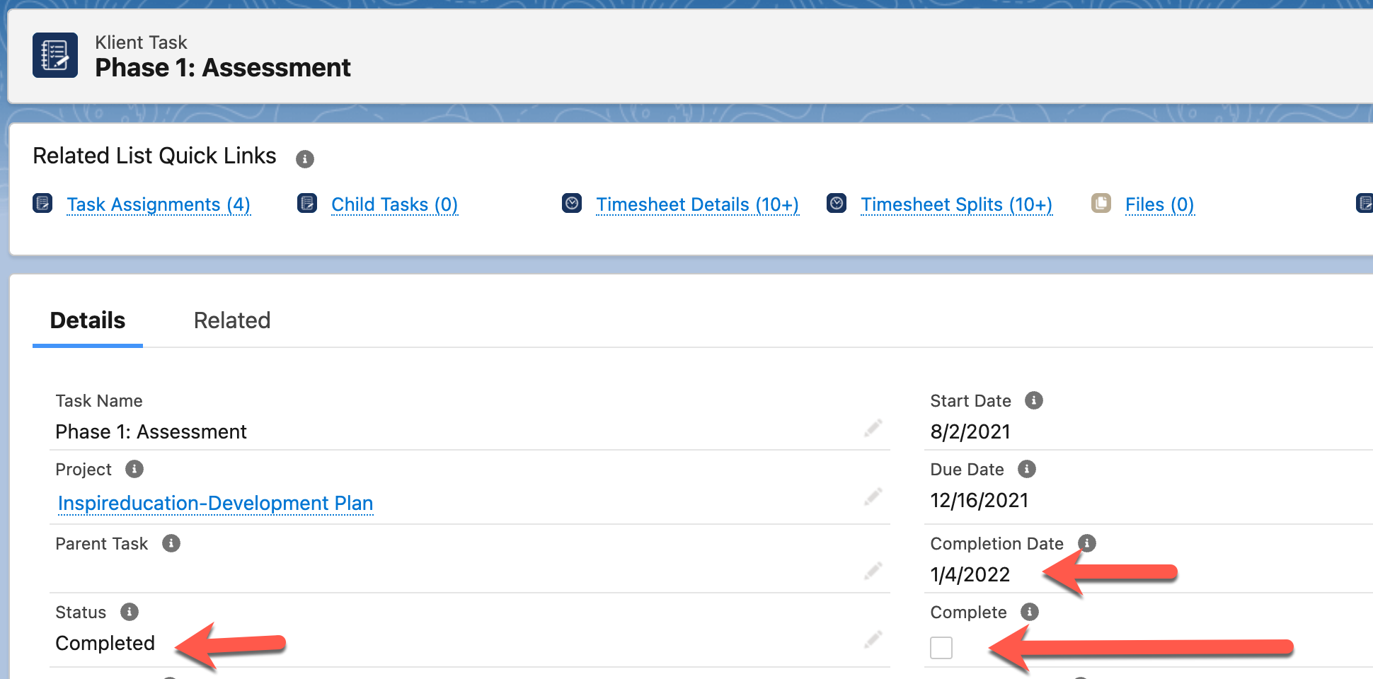Screen dimensions: 1373x679
Task: Click the Klient Task record icon
Action: click(x=54, y=55)
